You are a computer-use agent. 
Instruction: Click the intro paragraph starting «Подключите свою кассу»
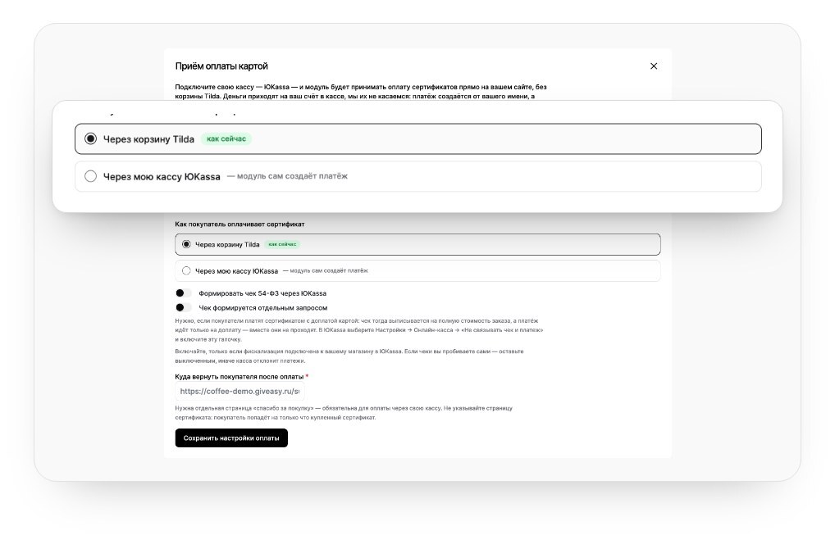(361, 92)
